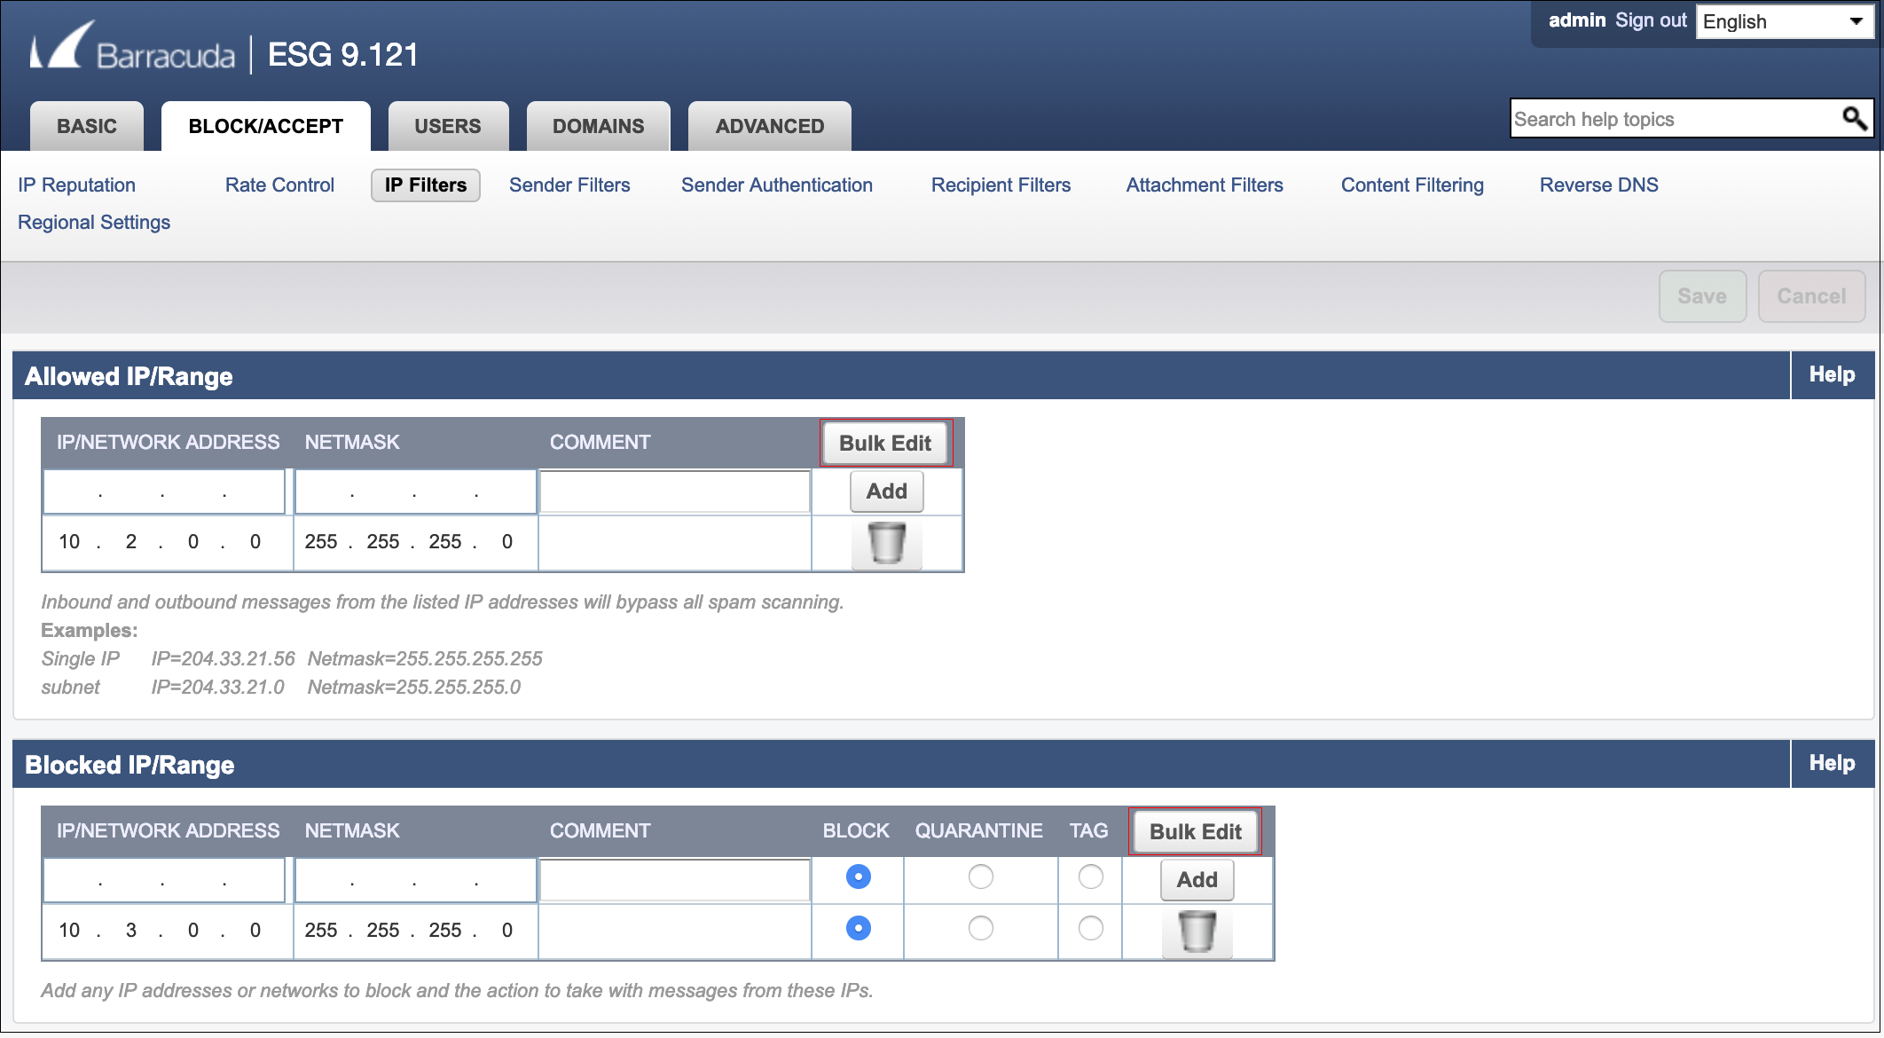The height and width of the screenshot is (1038, 1884).
Task: Open Regional Settings
Action: coord(94,222)
